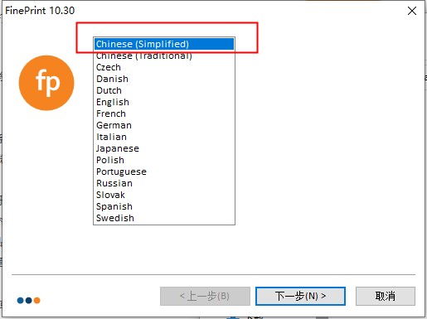Choose Spanish from the list
427x319 pixels.
(x=164, y=206)
